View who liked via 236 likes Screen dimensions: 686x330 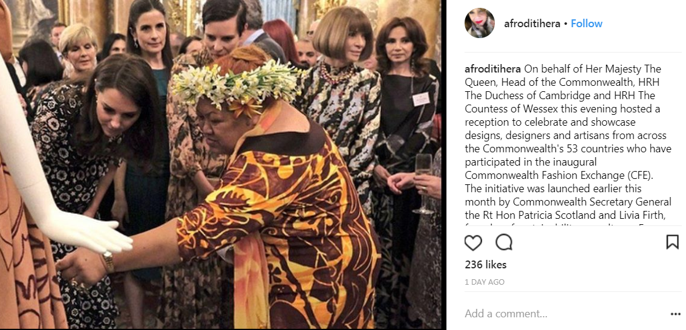point(486,265)
